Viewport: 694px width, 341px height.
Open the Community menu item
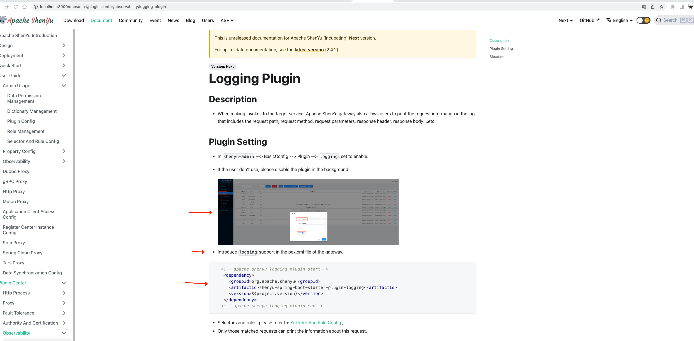click(131, 20)
